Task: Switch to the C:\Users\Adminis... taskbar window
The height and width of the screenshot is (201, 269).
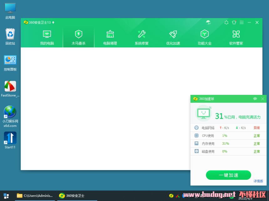Action: point(35,195)
